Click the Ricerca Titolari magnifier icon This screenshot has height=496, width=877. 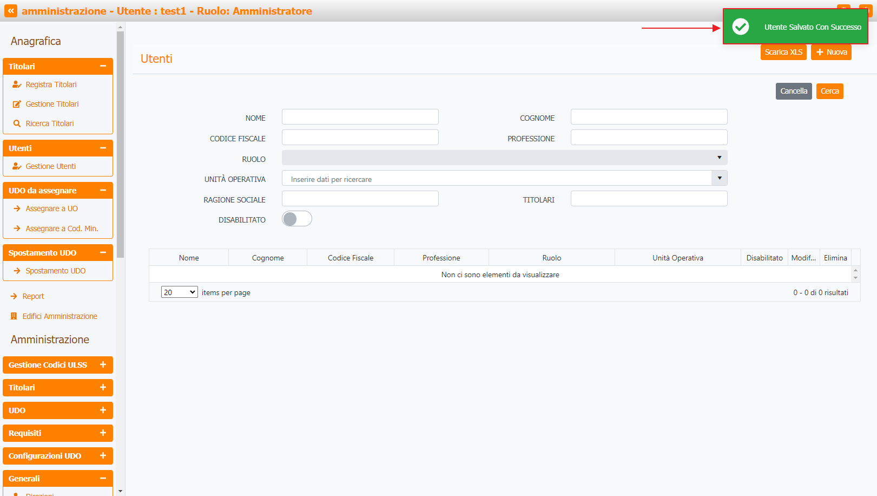coord(17,123)
